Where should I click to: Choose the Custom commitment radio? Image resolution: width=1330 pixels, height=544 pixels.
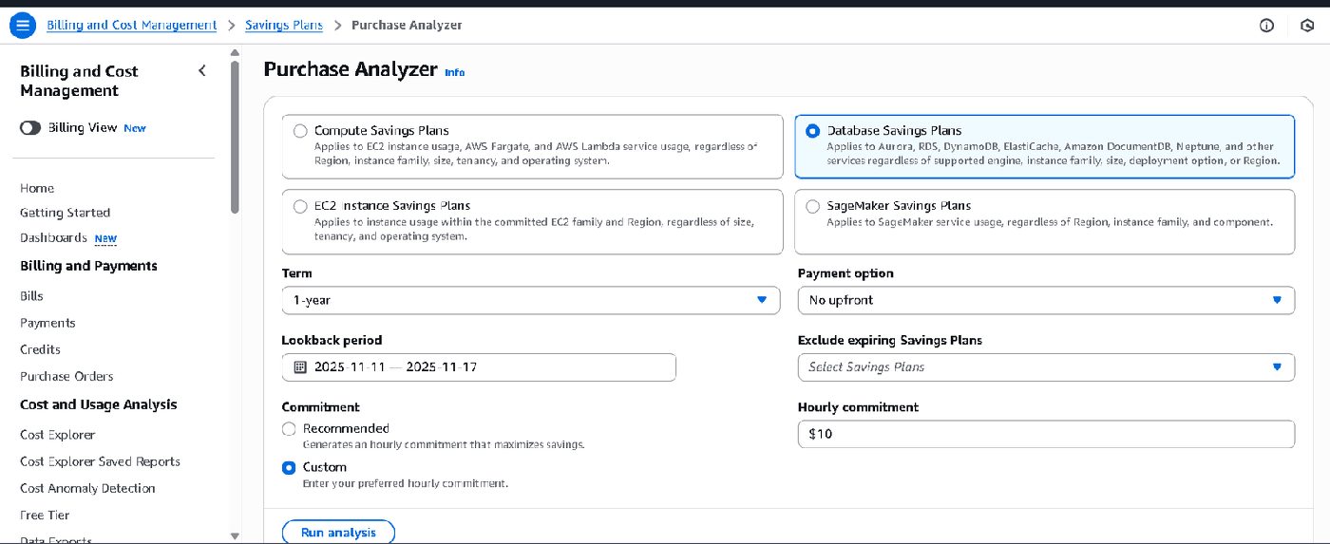tap(290, 467)
